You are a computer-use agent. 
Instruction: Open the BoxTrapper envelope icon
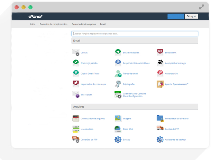point(76,94)
